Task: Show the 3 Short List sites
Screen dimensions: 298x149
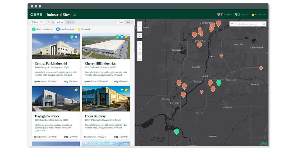Action: coord(242,15)
